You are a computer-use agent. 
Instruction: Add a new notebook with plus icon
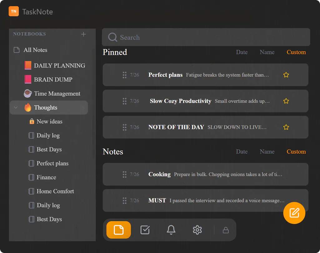click(83, 34)
